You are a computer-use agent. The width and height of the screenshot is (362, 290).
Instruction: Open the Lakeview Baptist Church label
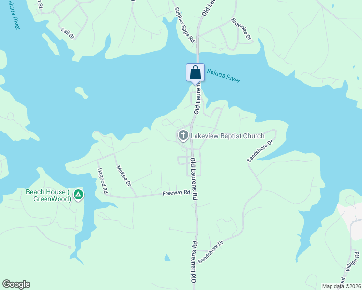coord(227,136)
